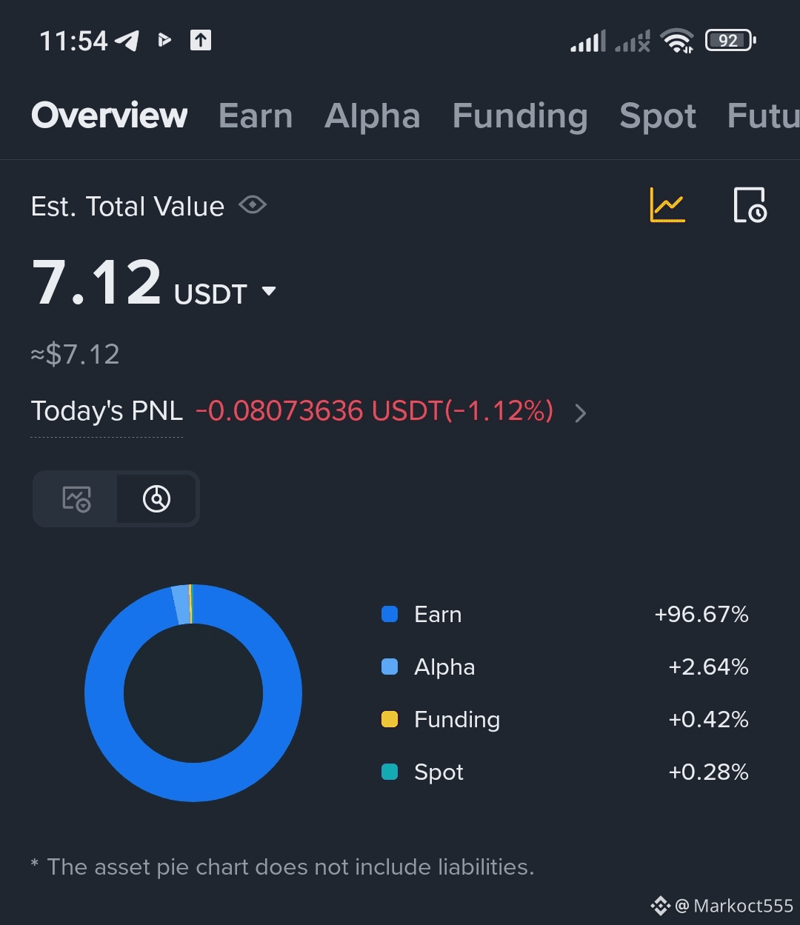The height and width of the screenshot is (925, 800).
Task: Tap the mobile signal strength bars
Action: point(588,41)
